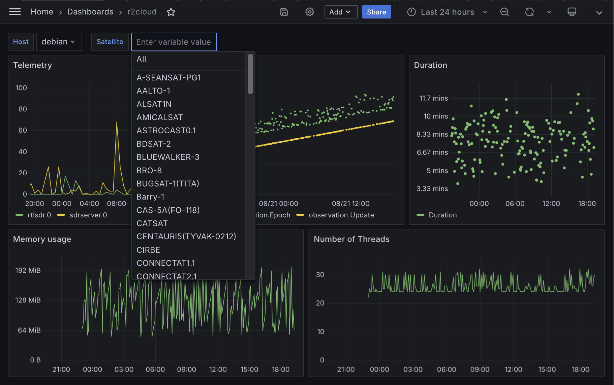Open dashboard settings gear
Screen dimensions: 614x385
coord(310,12)
